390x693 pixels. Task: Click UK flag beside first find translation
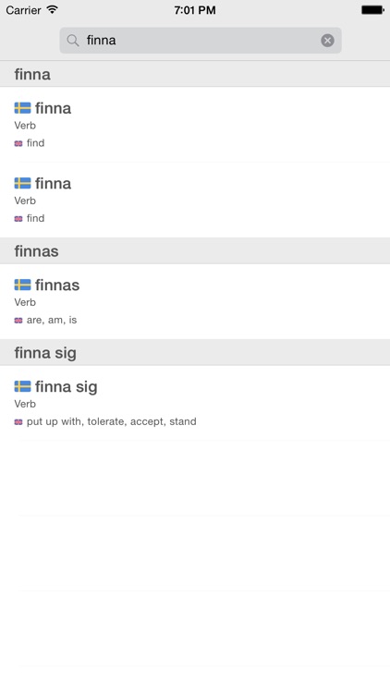pos(18,143)
